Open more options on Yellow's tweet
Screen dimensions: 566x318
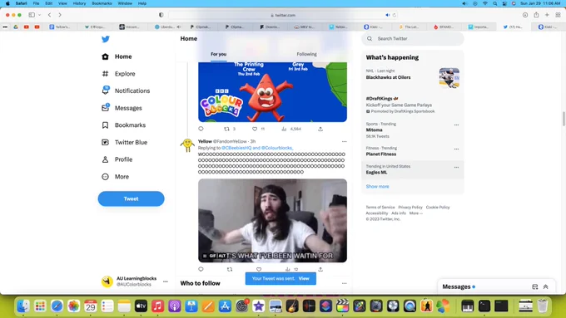point(345,141)
